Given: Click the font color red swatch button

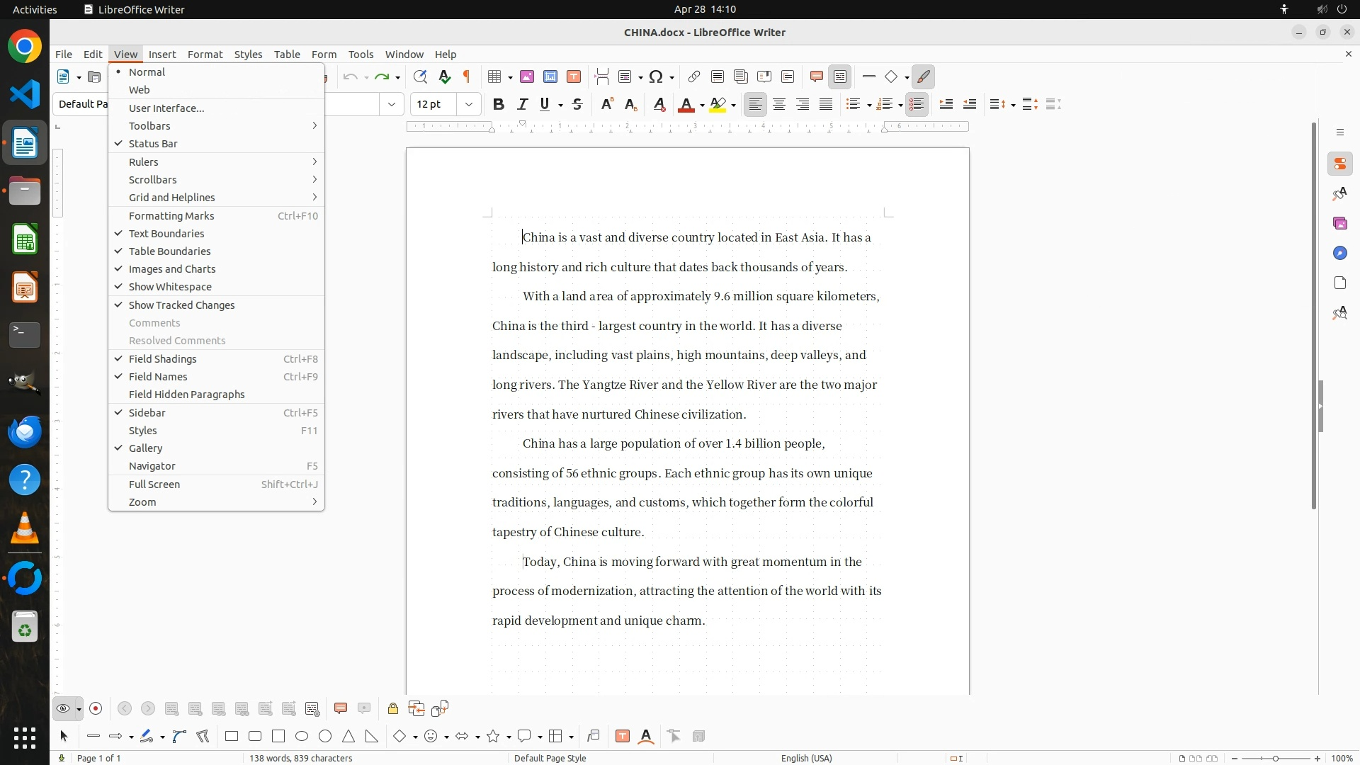Looking at the screenshot, I should tap(685, 104).
